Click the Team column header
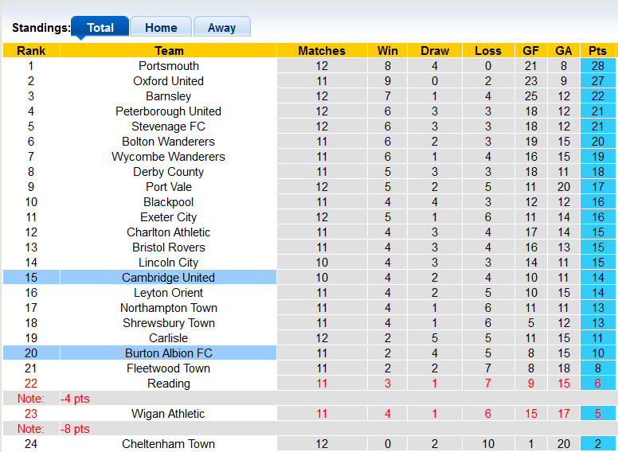Image resolution: width=618 pixels, height=452 pixels. coord(169,51)
